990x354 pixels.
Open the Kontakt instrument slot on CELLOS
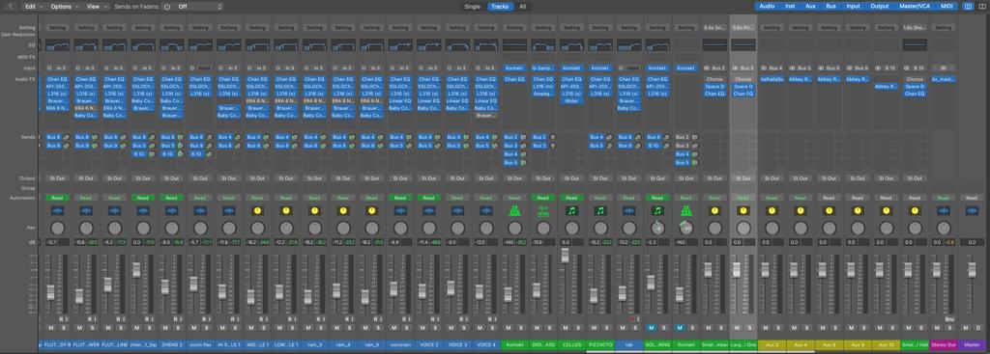tap(570, 68)
